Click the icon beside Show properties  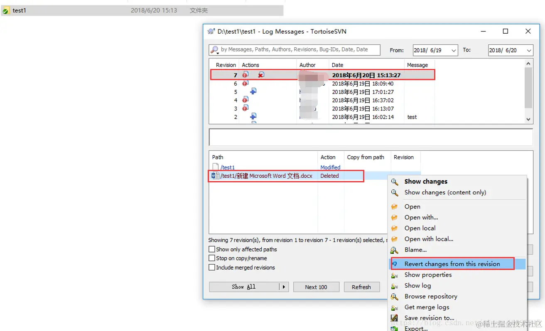395,275
